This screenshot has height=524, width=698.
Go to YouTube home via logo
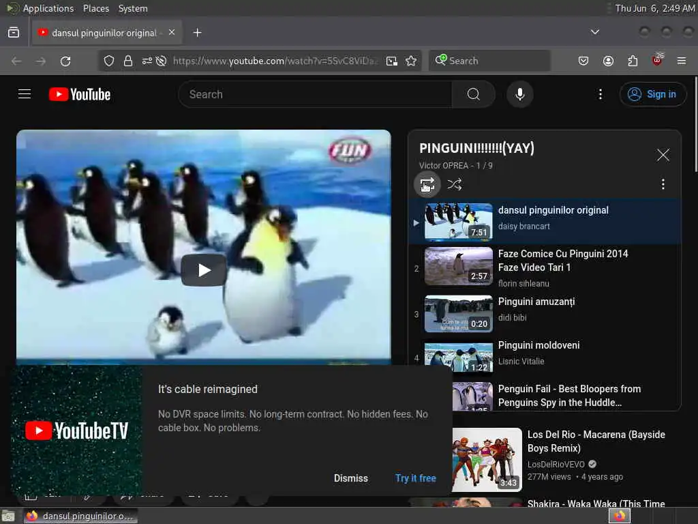coord(80,94)
